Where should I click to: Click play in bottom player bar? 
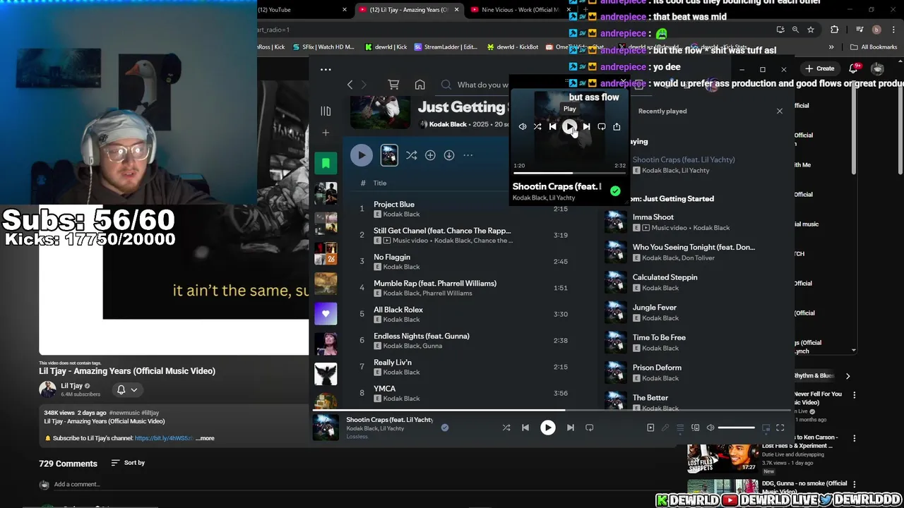tap(547, 428)
